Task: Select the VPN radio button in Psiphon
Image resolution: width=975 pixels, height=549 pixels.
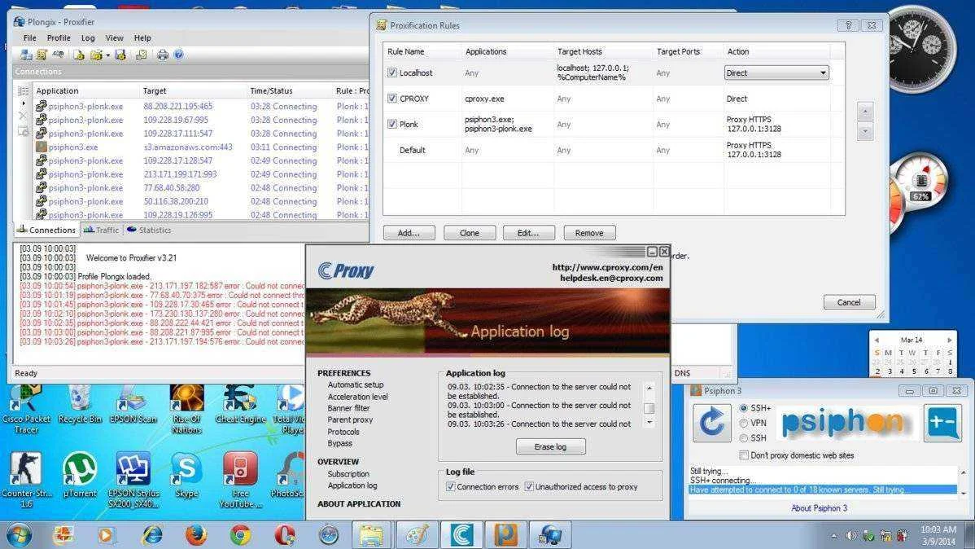Action: [x=743, y=424]
